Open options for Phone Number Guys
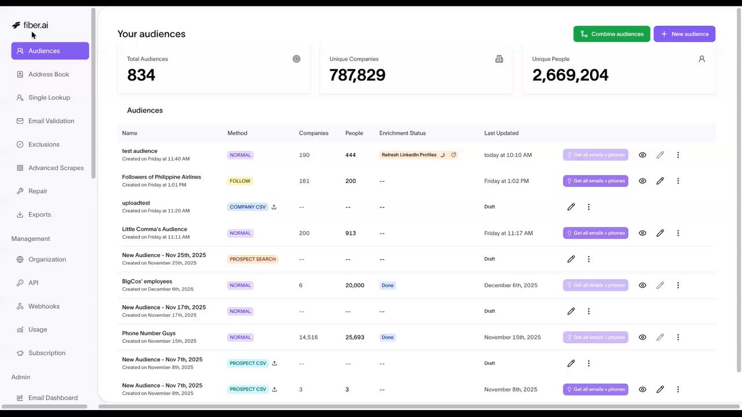This screenshot has height=417, width=742. point(678,338)
